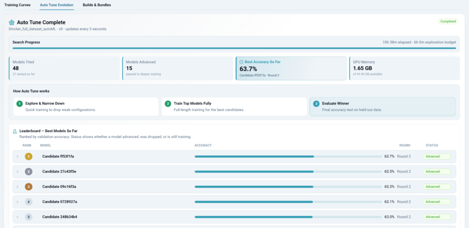Screen dimensions: 469x228
Task: Click the MODEL column header
Action: (45, 145)
